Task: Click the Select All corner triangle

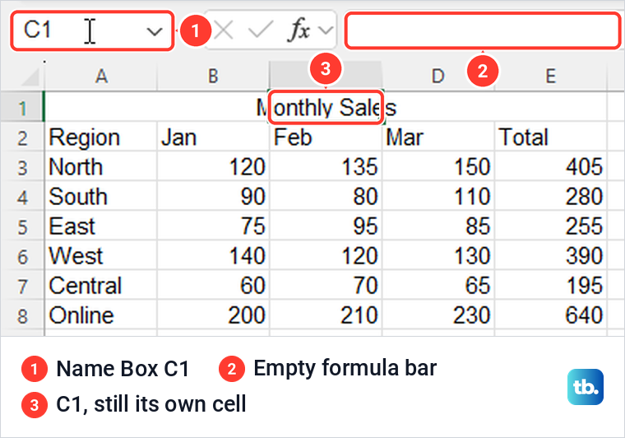Action: pos(30,77)
